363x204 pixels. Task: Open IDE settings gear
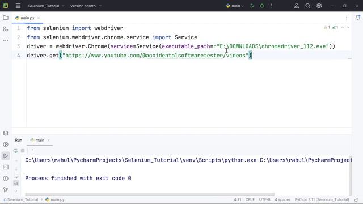click(319, 6)
